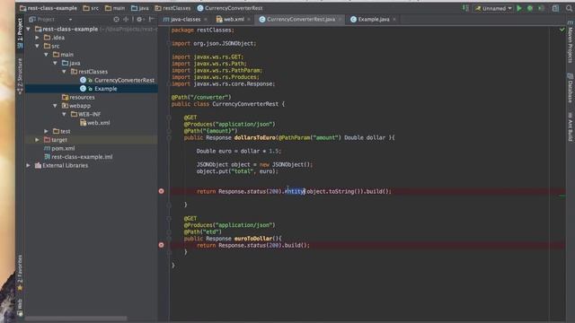Collapse the java folder in tree

coord(55,64)
